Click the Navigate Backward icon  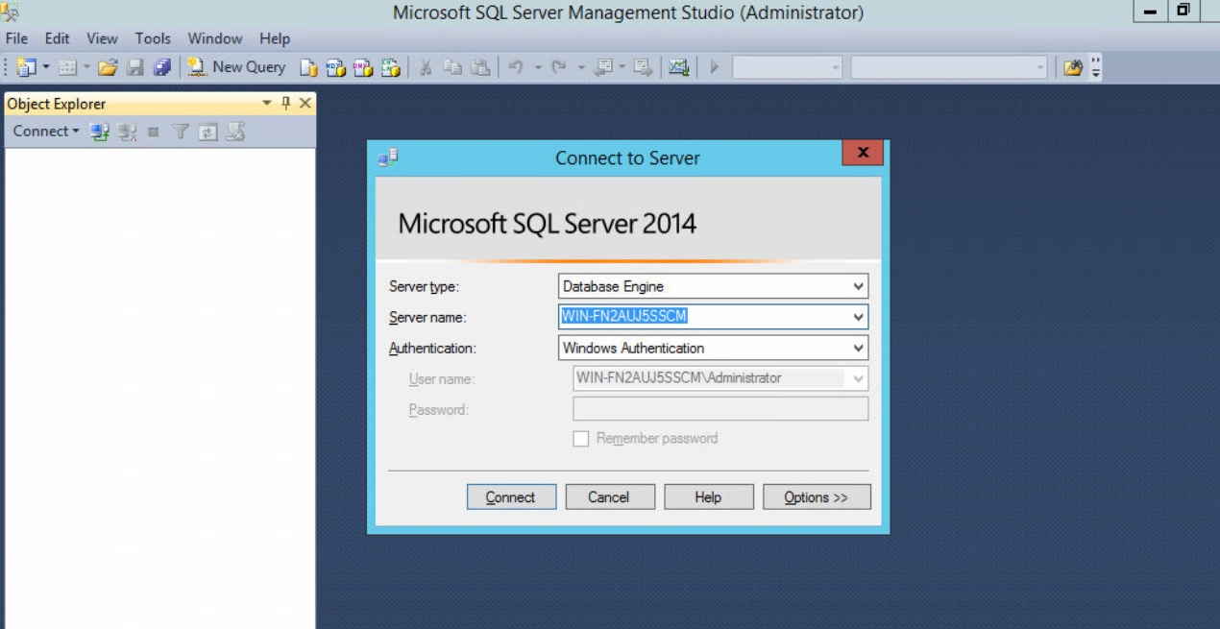click(603, 67)
